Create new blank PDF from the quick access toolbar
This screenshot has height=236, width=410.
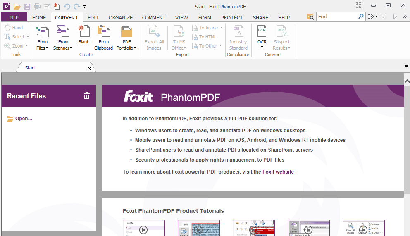(x=57, y=6)
